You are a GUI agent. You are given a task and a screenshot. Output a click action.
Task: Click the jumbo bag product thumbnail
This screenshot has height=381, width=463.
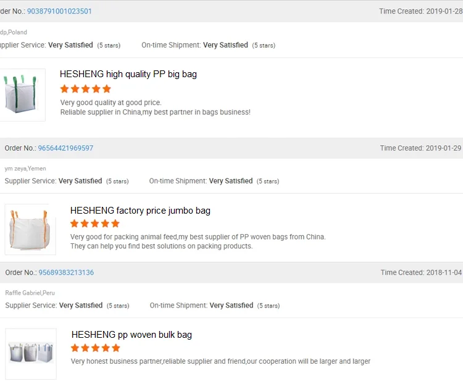27,230
